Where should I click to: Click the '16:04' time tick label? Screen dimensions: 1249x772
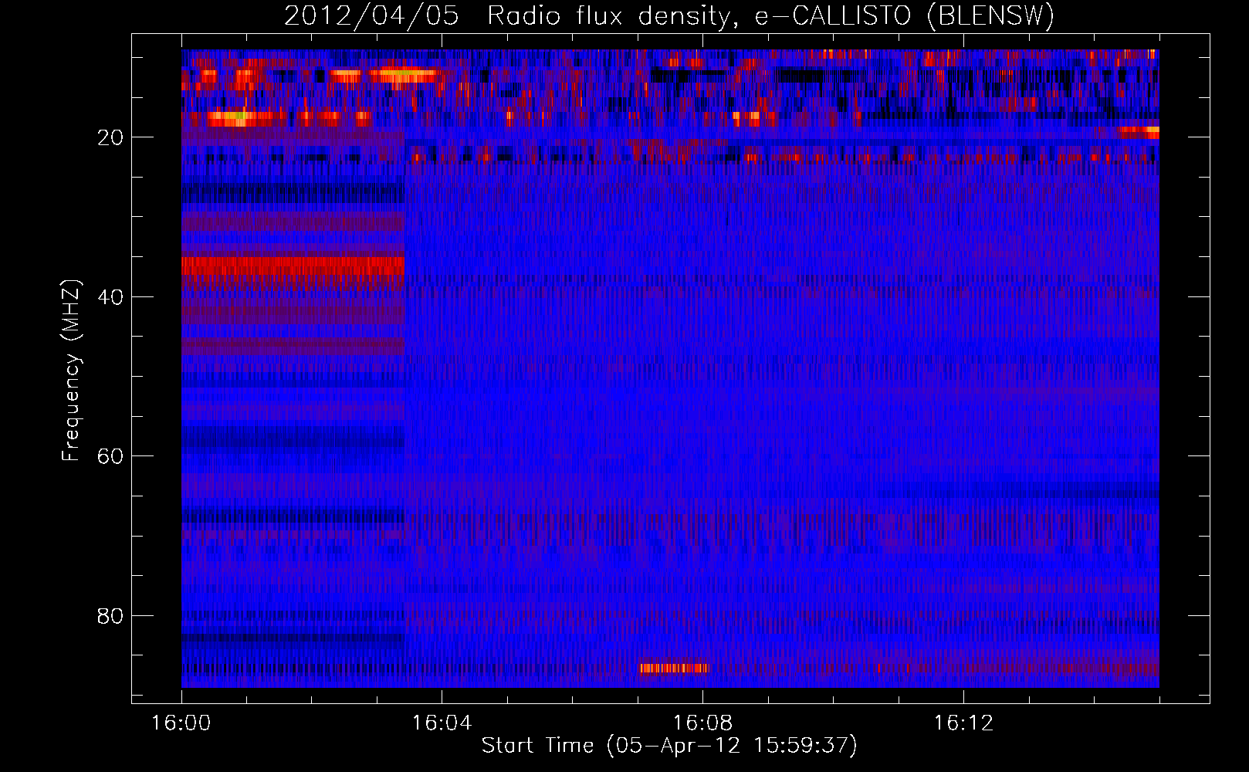[442, 723]
